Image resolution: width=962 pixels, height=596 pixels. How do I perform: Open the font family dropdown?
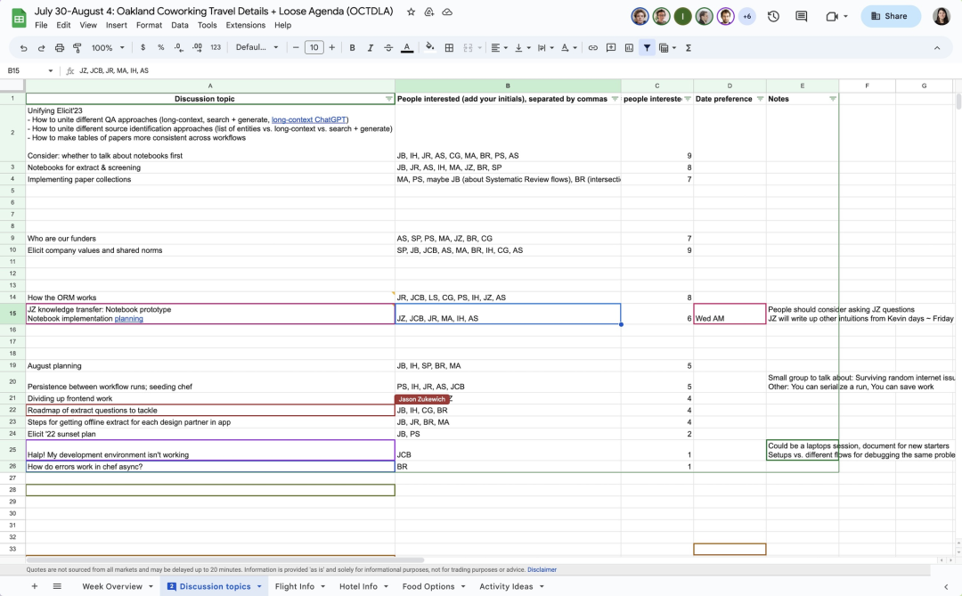(x=257, y=48)
